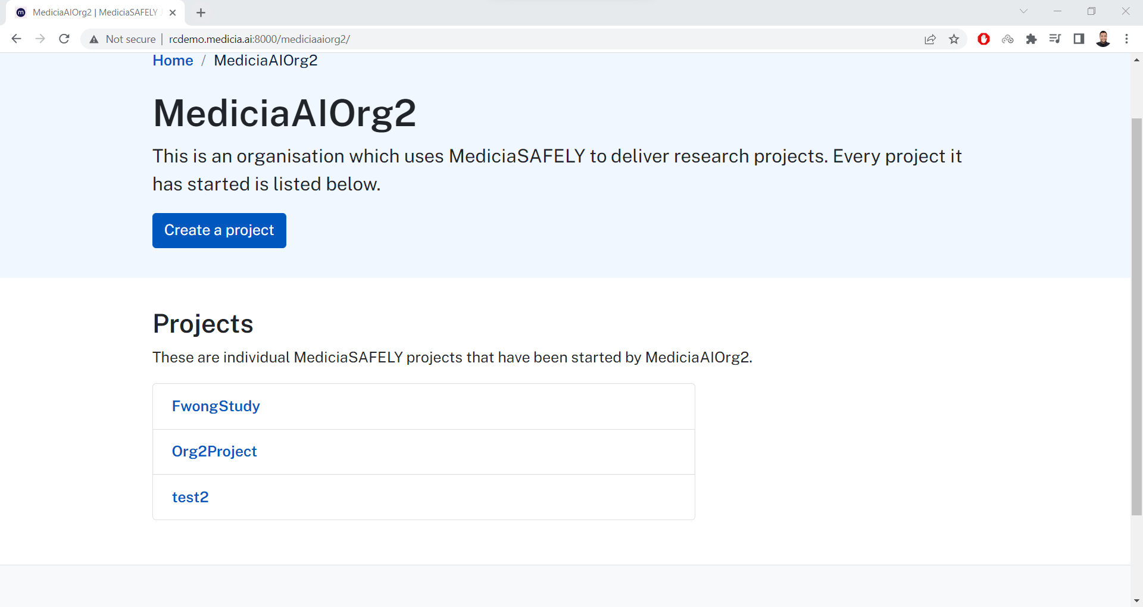This screenshot has height=607, width=1143.
Task: Go back to the previous page
Action: (x=16, y=39)
